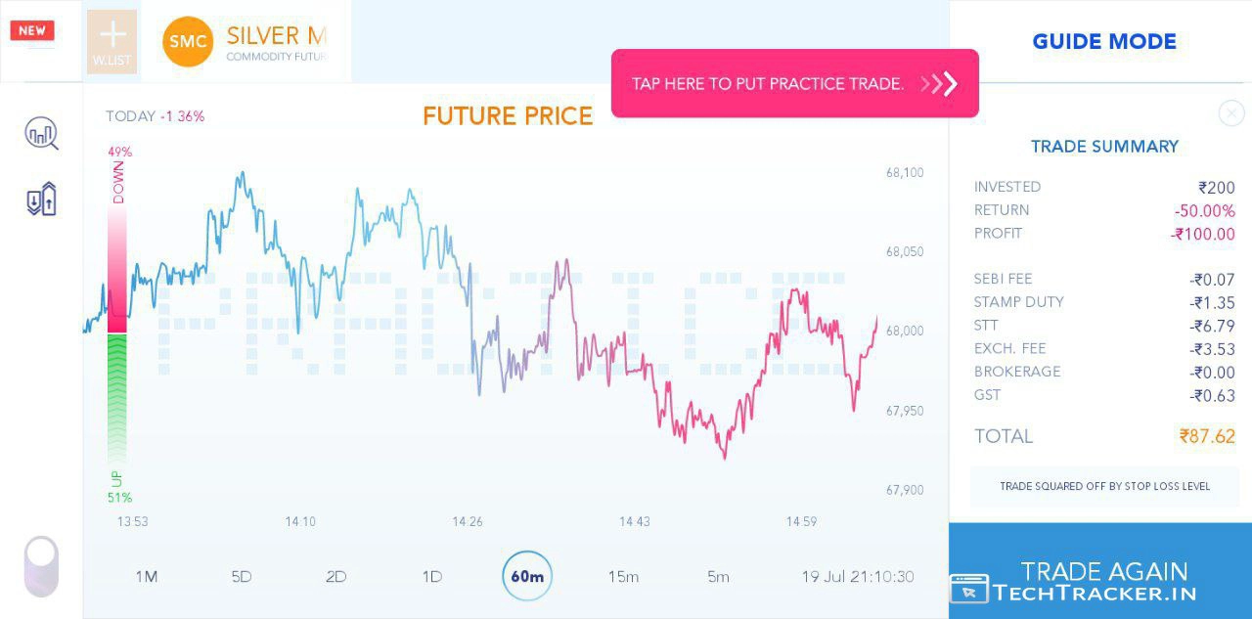The width and height of the screenshot is (1252, 619).
Task: Open the chart analysis magnifier icon
Action: click(x=41, y=133)
